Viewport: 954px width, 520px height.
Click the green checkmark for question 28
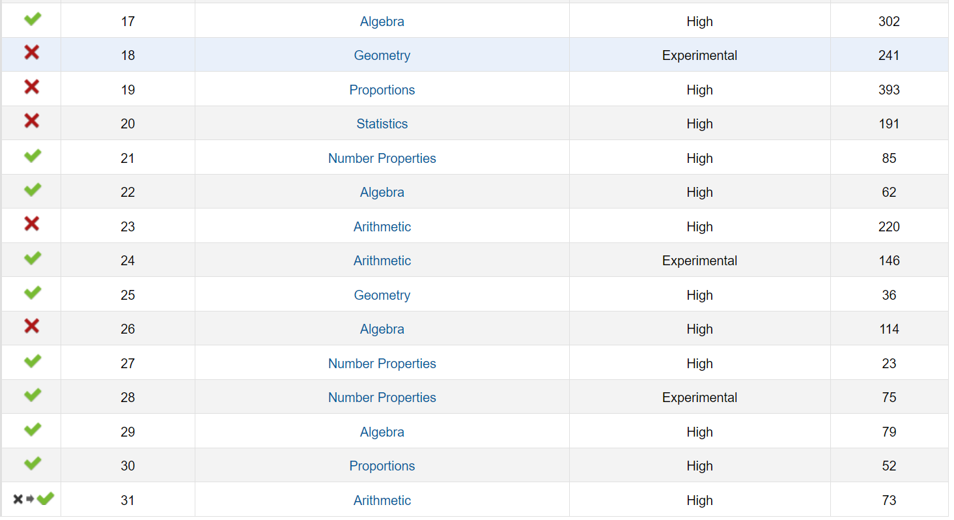pos(32,396)
